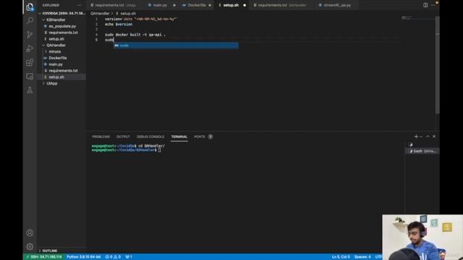Click the minimap code preview
This screenshot has height=260, width=463.
407,18
